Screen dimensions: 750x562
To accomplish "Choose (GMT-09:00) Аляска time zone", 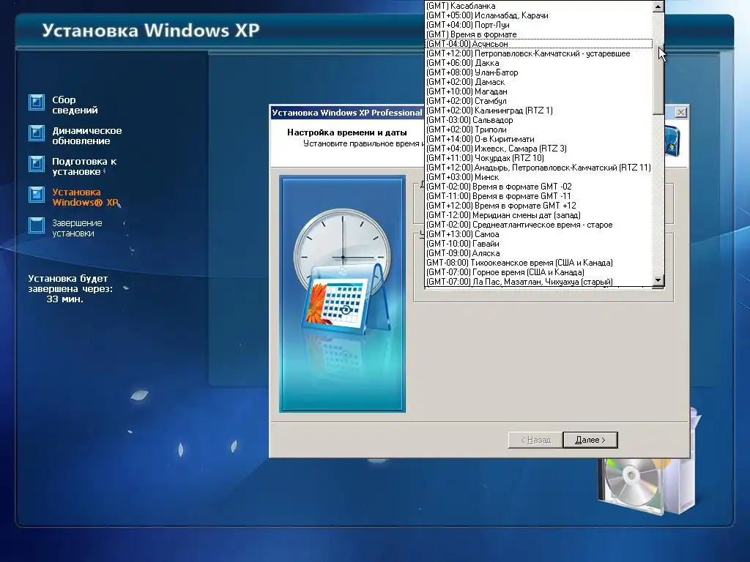I will [538, 253].
